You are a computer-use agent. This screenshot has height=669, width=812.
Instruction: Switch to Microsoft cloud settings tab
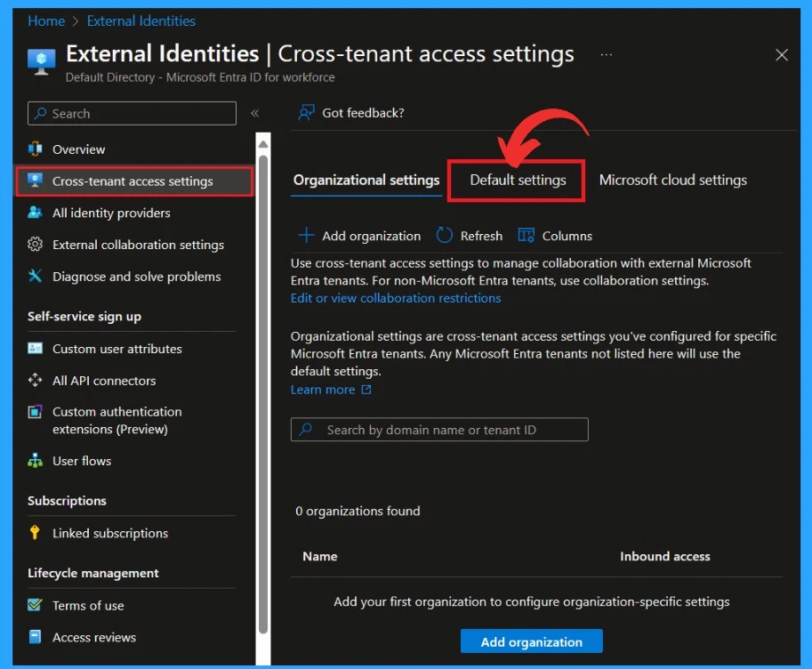click(672, 180)
